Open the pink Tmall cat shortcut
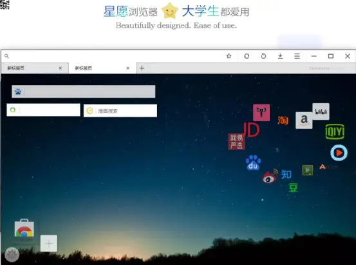356x265 pixels. coord(261,113)
